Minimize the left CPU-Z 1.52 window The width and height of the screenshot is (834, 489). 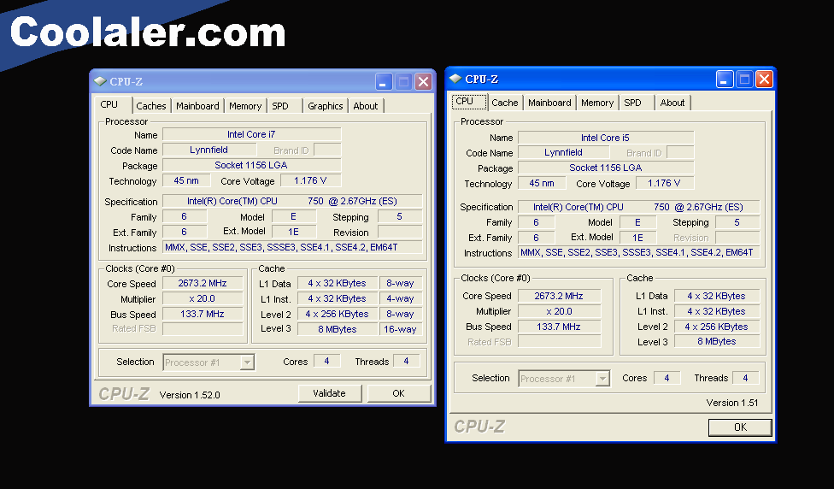click(x=384, y=81)
